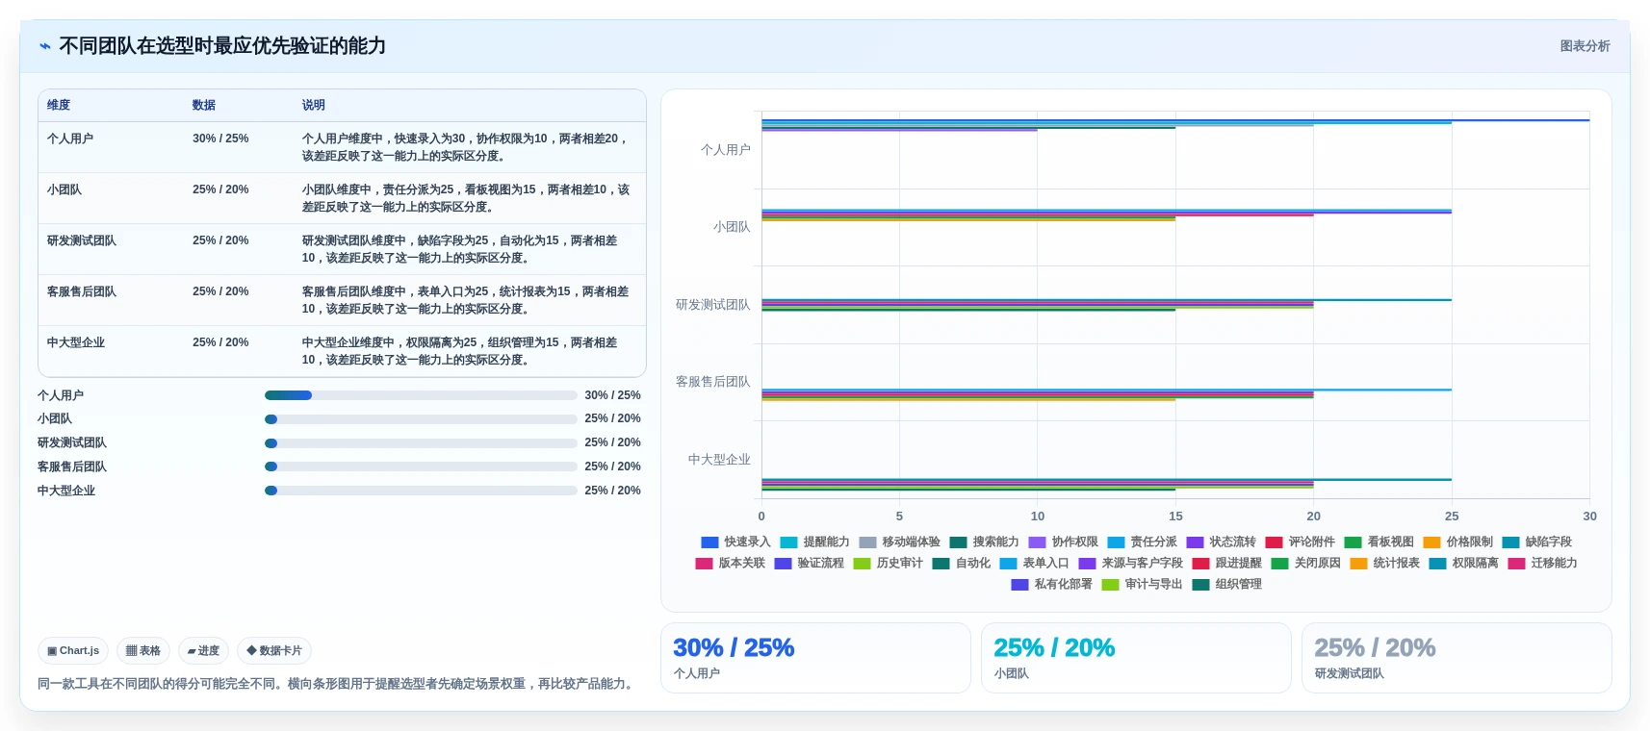The image size is (1650, 731).
Task: Click the blue icon beside the card title
Action: tap(45, 46)
